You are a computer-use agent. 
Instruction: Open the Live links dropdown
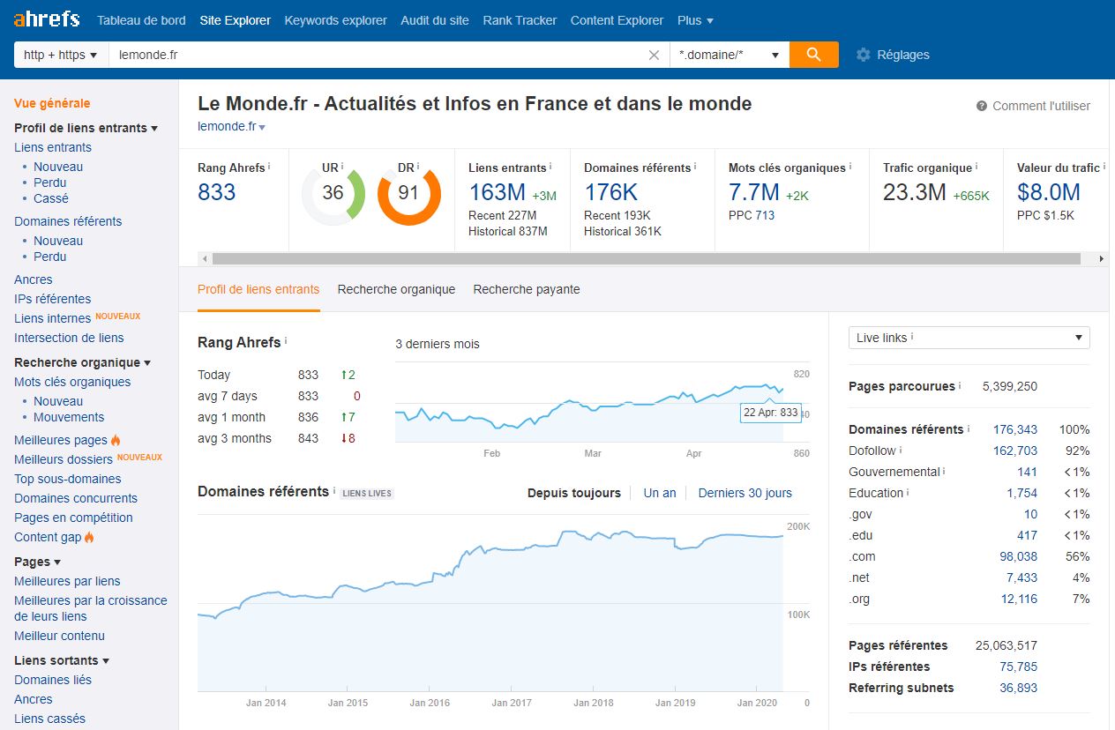(x=969, y=338)
